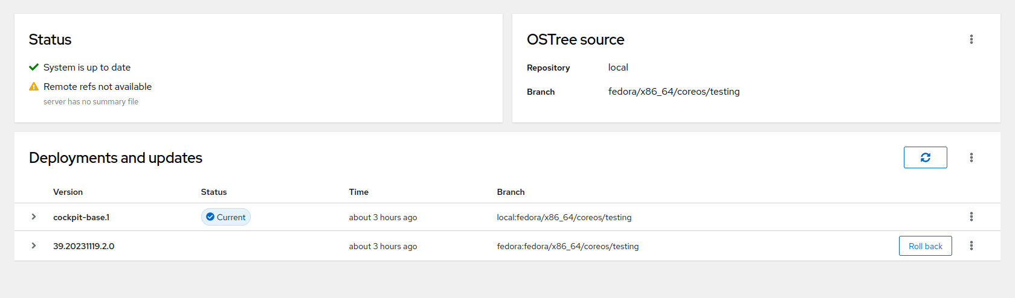Click the green checkmark up-to-date icon
Viewport: 1015px width, 298px height.
tap(34, 67)
